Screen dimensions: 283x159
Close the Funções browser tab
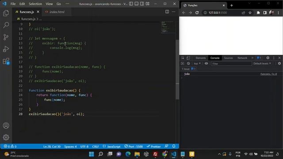[x=224, y=5]
